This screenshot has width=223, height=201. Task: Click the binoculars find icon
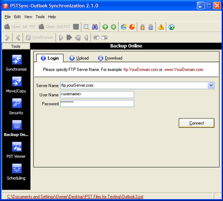pos(95,27)
